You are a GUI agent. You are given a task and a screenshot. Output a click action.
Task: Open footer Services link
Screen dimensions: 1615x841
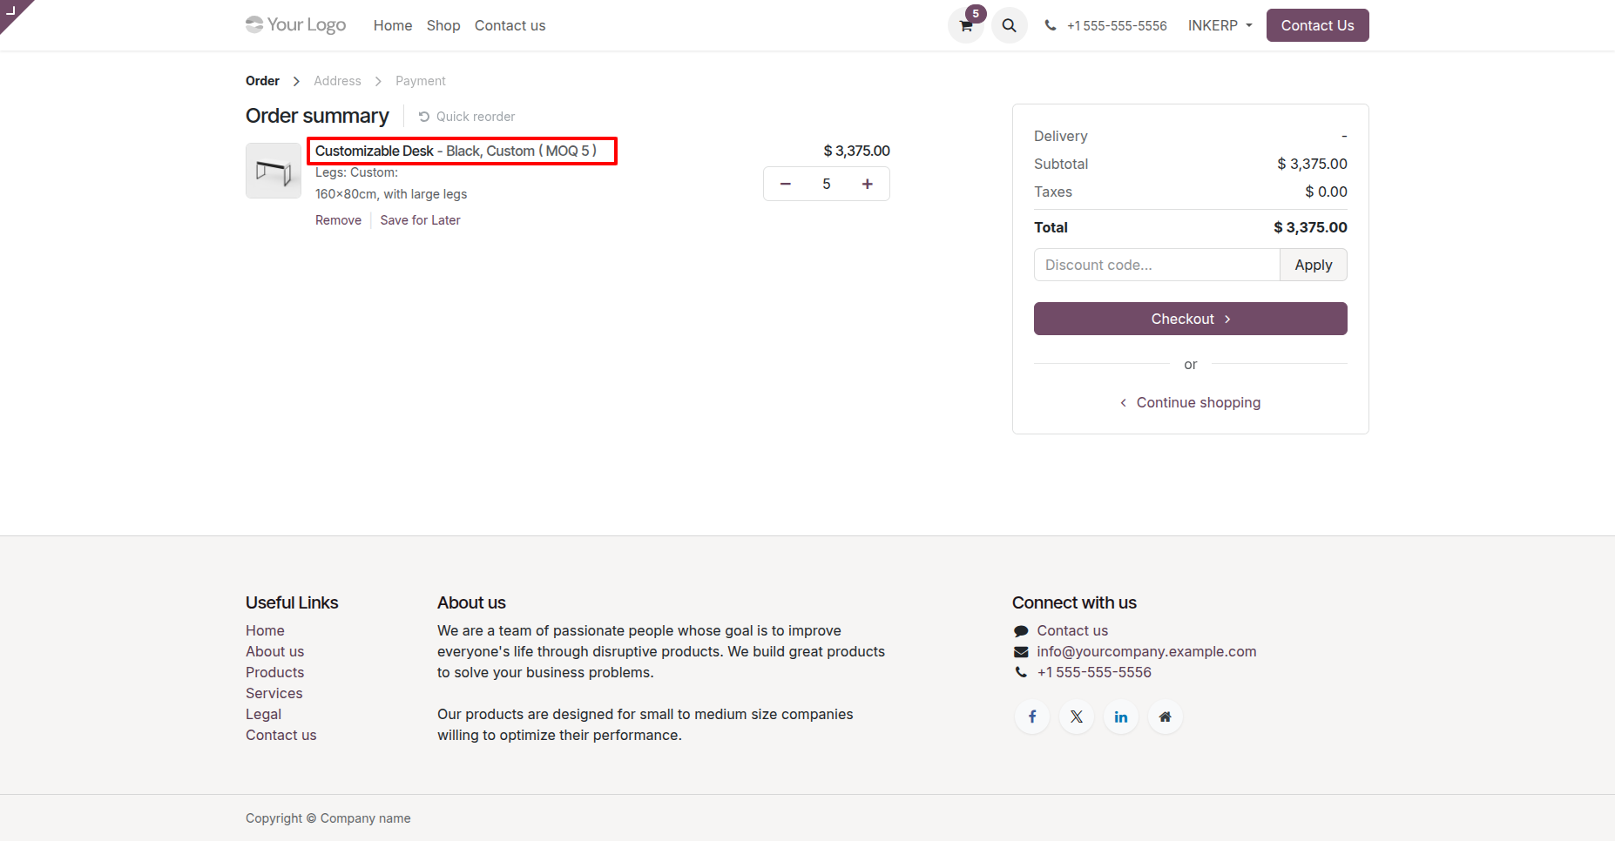pos(274,693)
